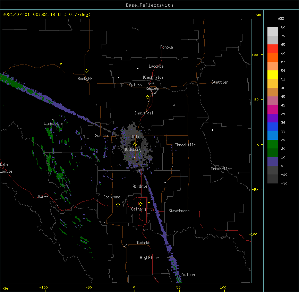Click the Drumheller town label
This screenshot has width=299, height=292.
point(221,169)
